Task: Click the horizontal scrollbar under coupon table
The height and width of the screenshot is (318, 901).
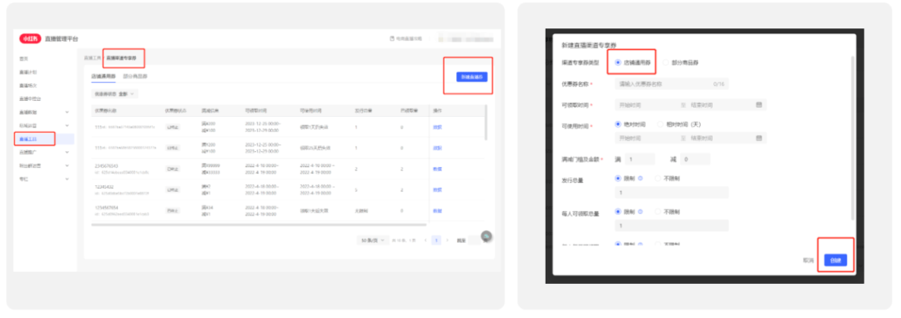Action: click(259, 225)
